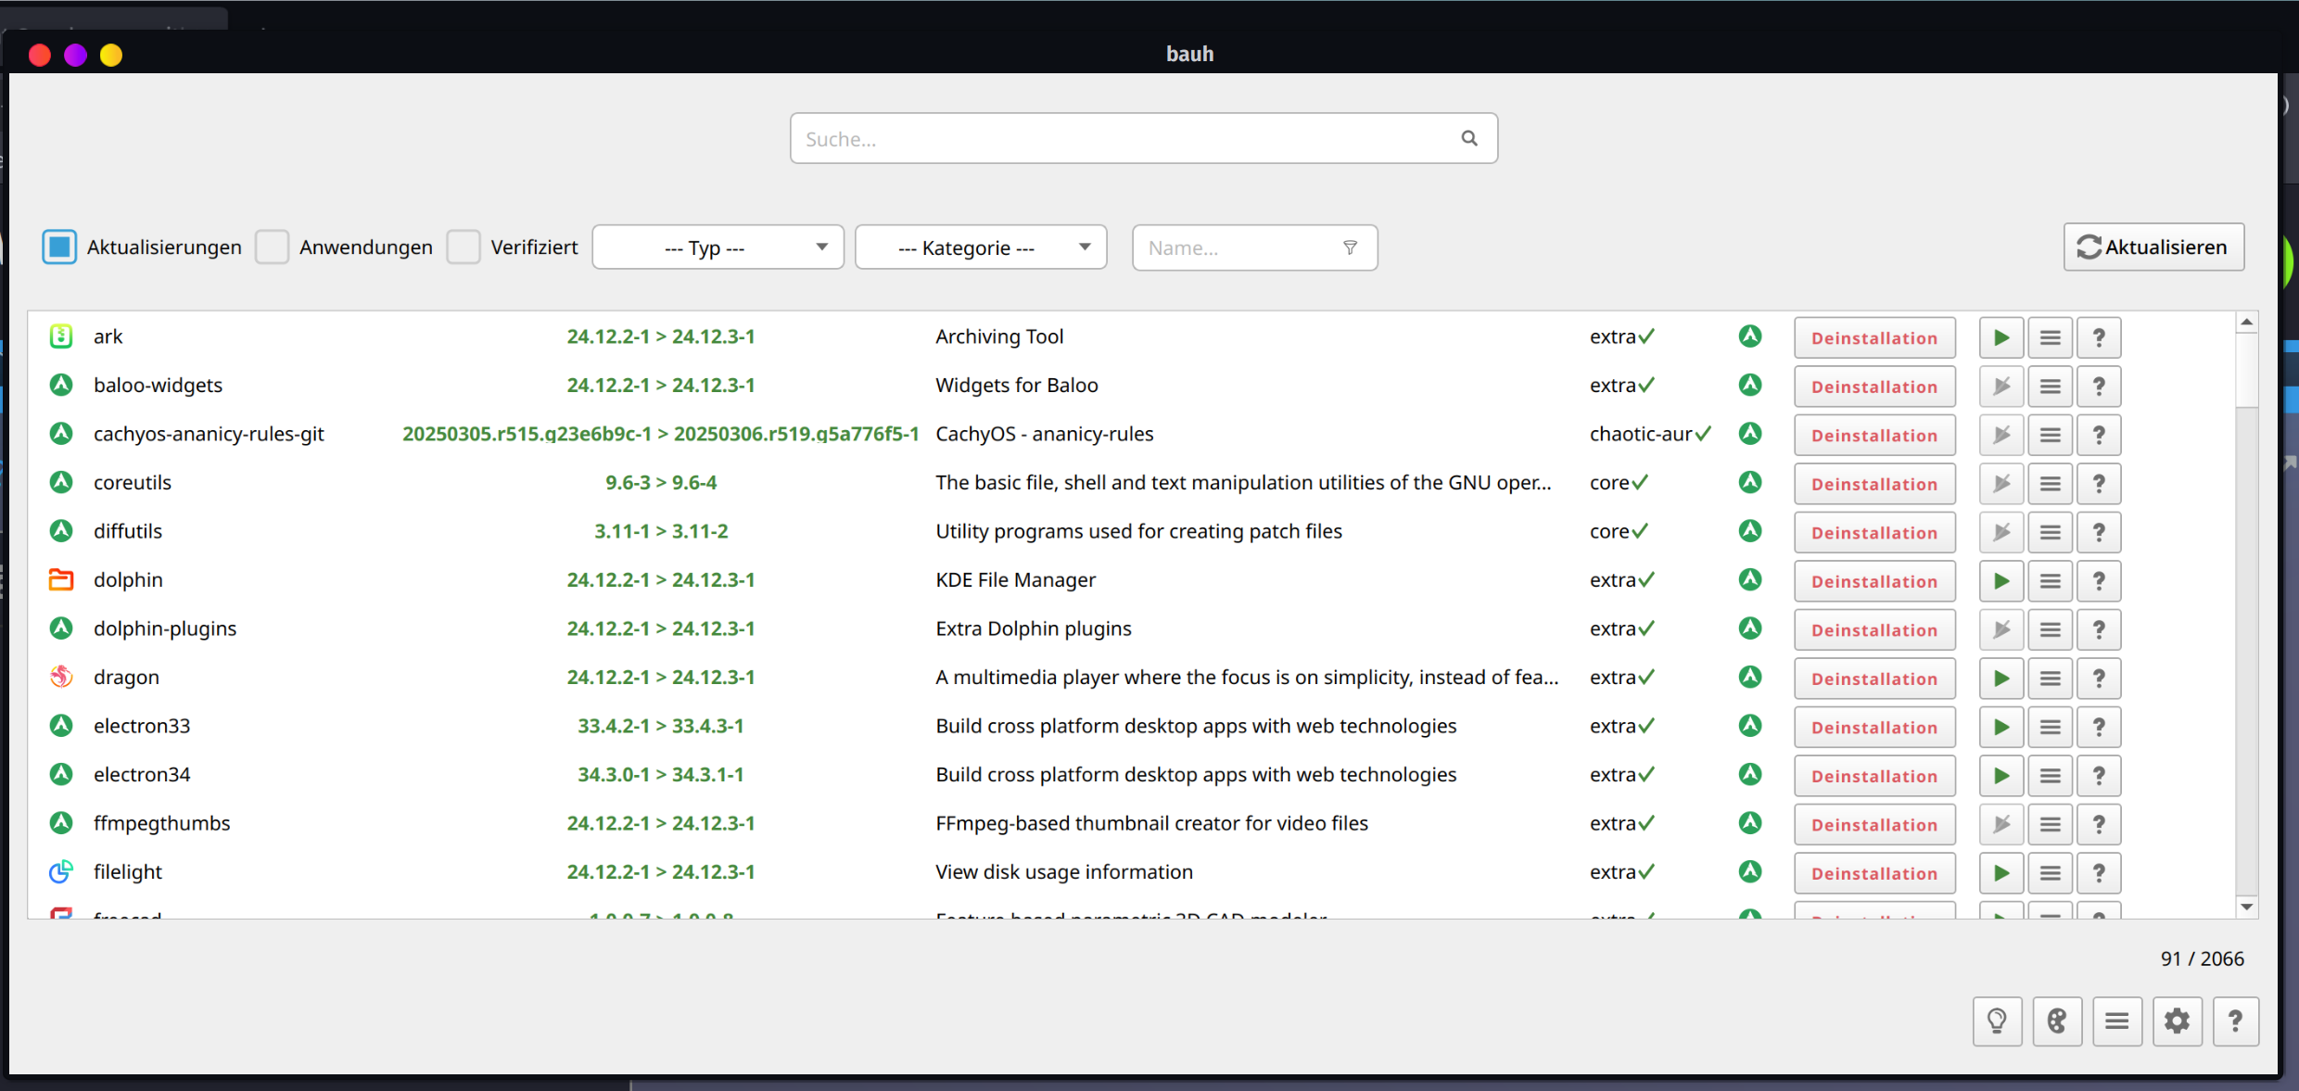Click the 'View disk usage information' description
This screenshot has height=1091, width=2299.
coord(1064,871)
